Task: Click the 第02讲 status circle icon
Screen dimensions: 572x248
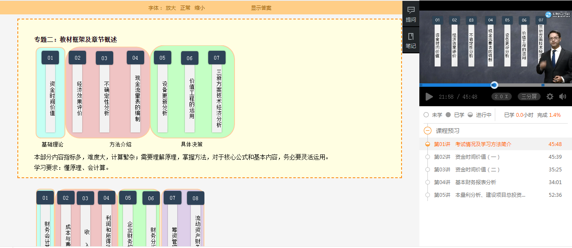Action: (427, 157)
